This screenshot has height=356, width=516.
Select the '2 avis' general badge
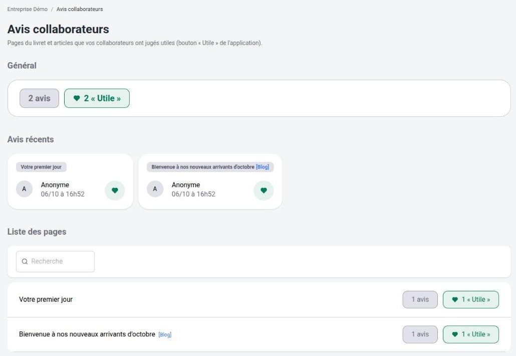pyautogui.click(x=39, y=98)
